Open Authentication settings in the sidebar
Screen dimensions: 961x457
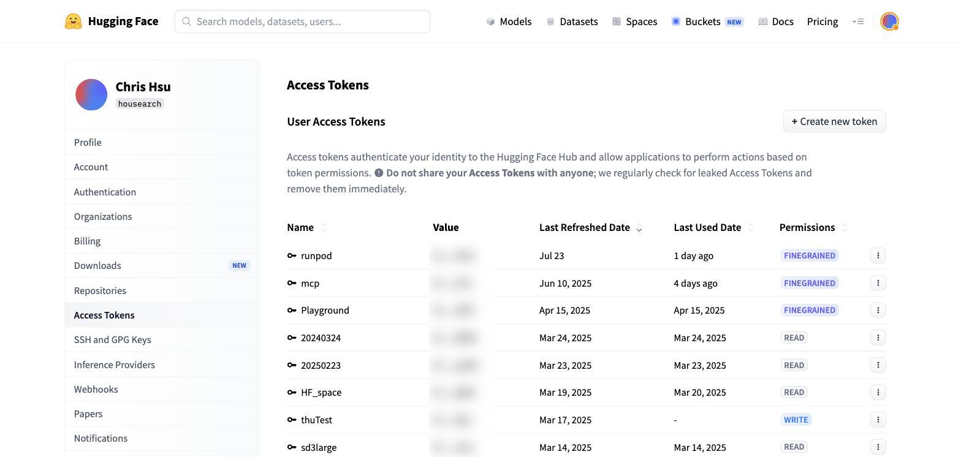point(162,192)
